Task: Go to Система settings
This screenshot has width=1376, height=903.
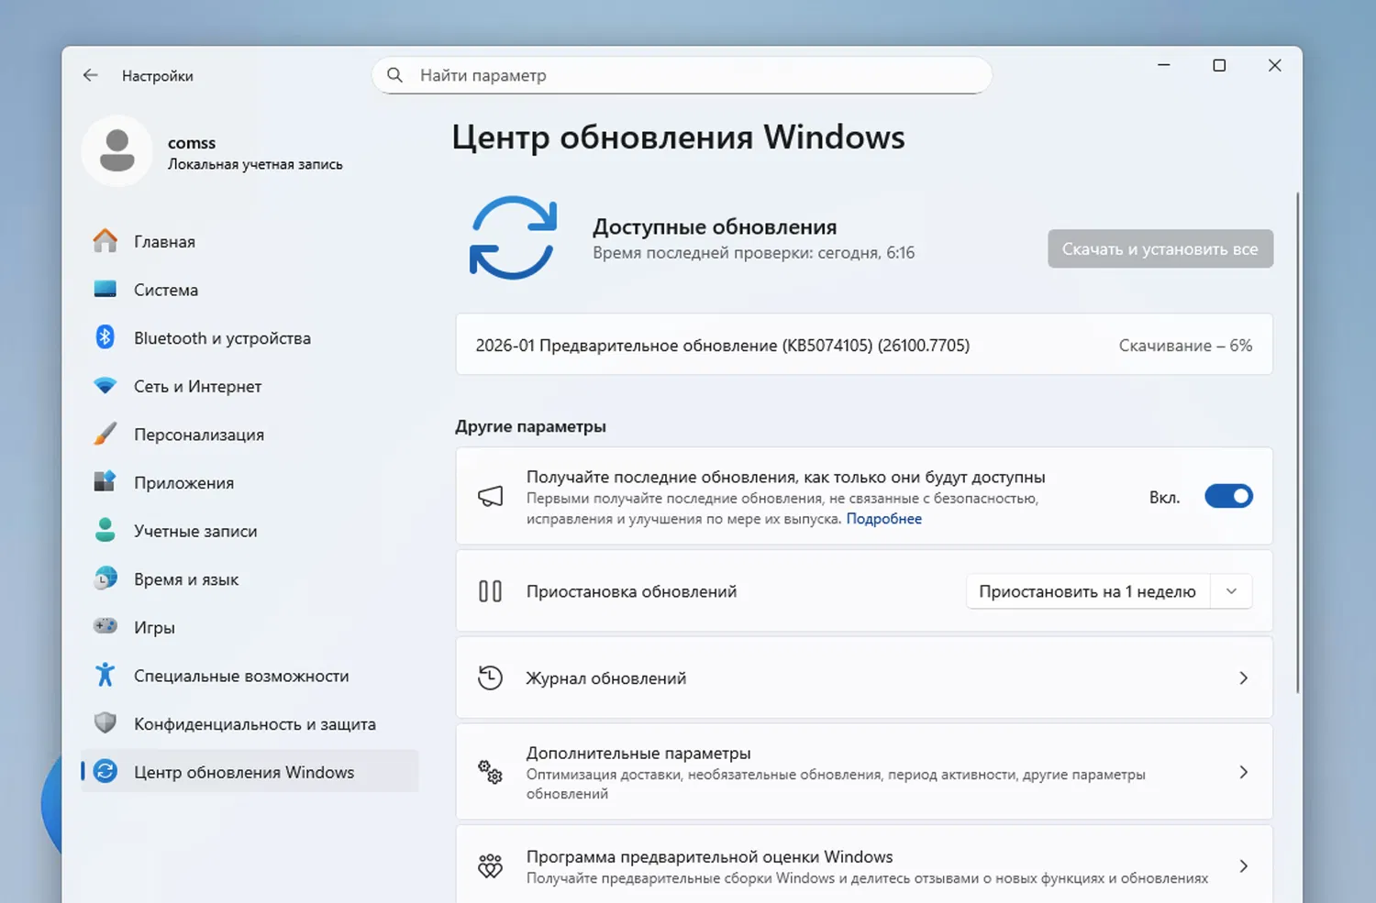Action: [250, 290]
